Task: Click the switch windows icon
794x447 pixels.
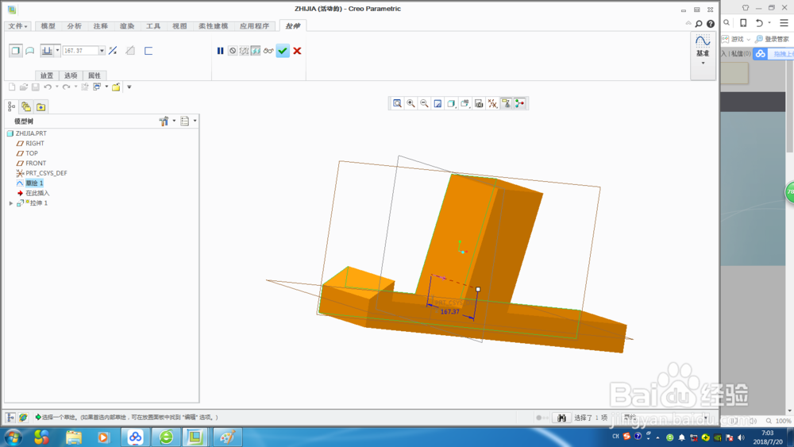Action: pyautogui.click(x=97, y=87)
